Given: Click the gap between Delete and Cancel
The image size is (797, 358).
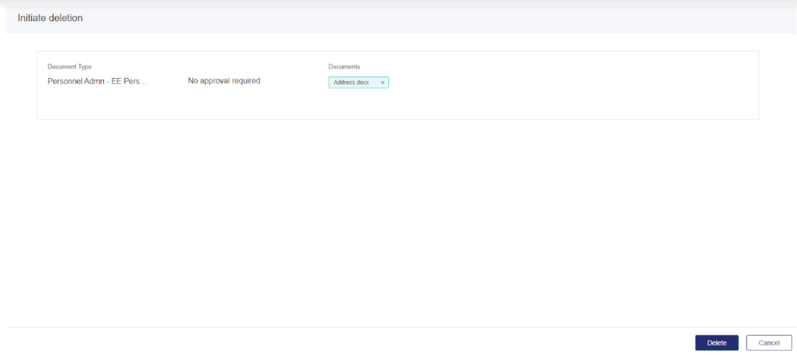Looking at the screenshot, I should coord(742,343).
